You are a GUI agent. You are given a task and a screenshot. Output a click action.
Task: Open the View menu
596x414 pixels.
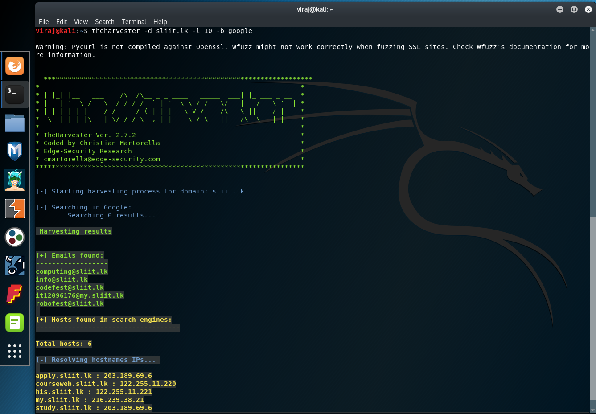point(81,22)
